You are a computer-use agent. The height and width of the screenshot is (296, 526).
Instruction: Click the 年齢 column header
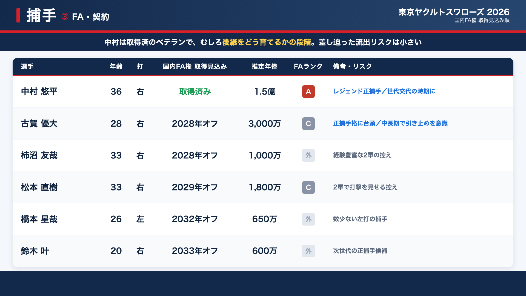pyautogui.click(x=116, y=67)
